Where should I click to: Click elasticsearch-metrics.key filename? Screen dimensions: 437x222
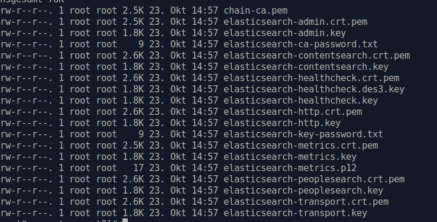(290, 157)
